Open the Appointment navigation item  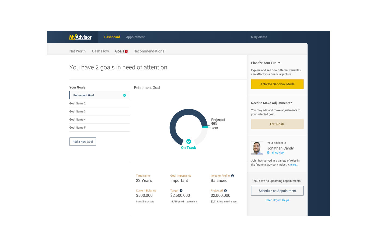click(135, 37)
